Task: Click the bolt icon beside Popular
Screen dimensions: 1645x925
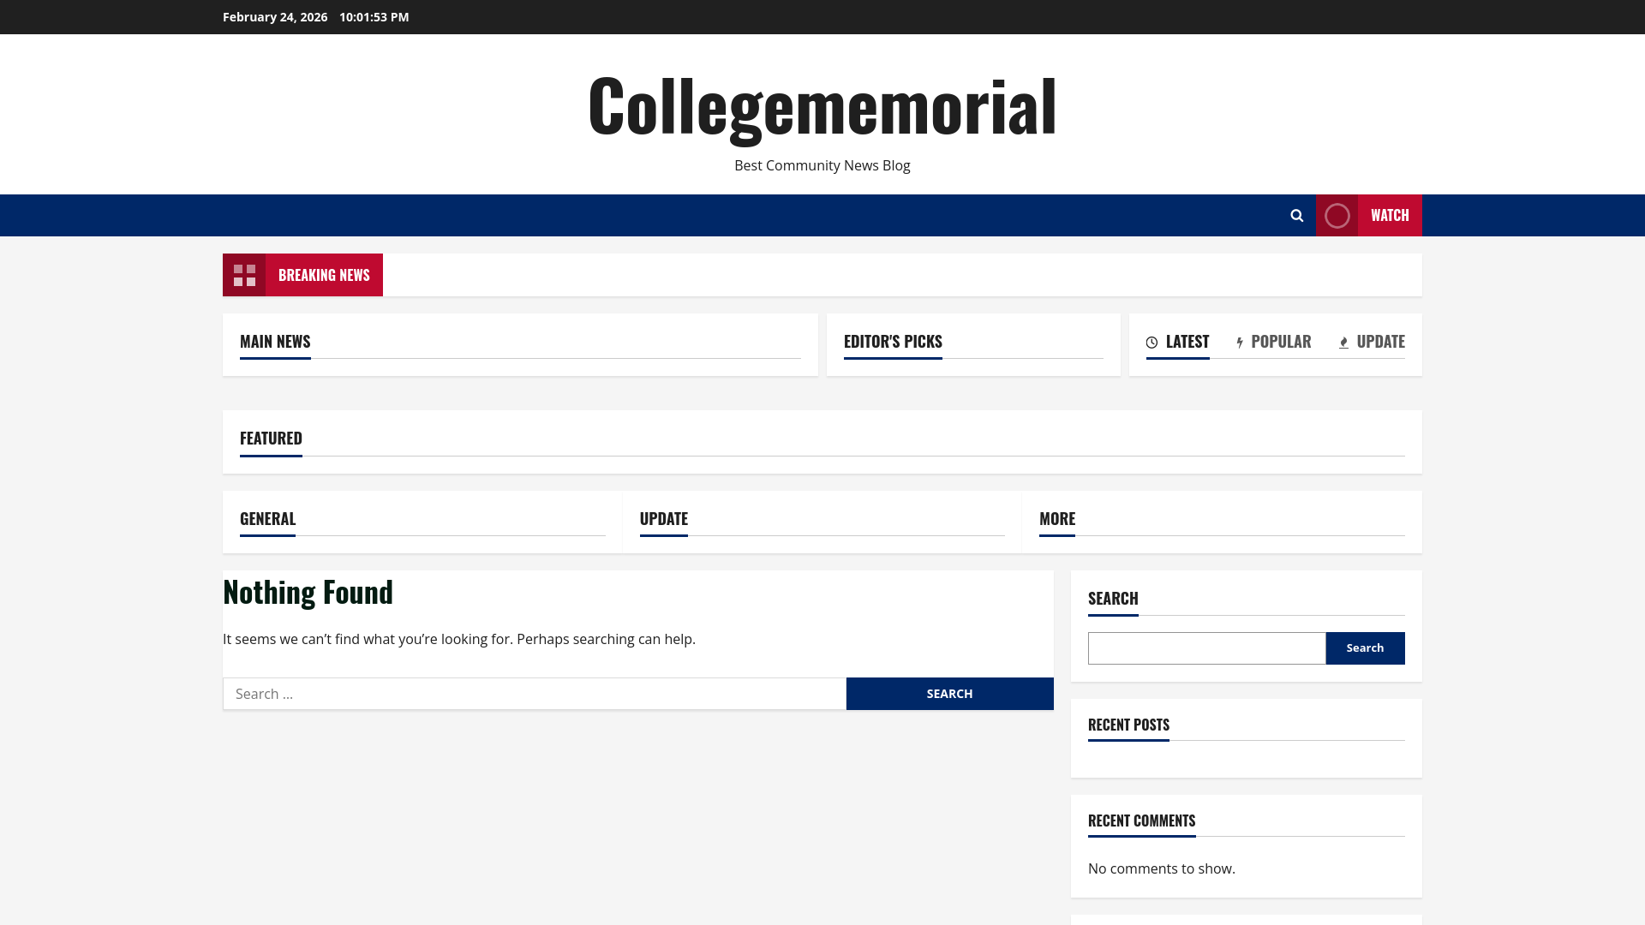Action: [x=1240, y=343]
